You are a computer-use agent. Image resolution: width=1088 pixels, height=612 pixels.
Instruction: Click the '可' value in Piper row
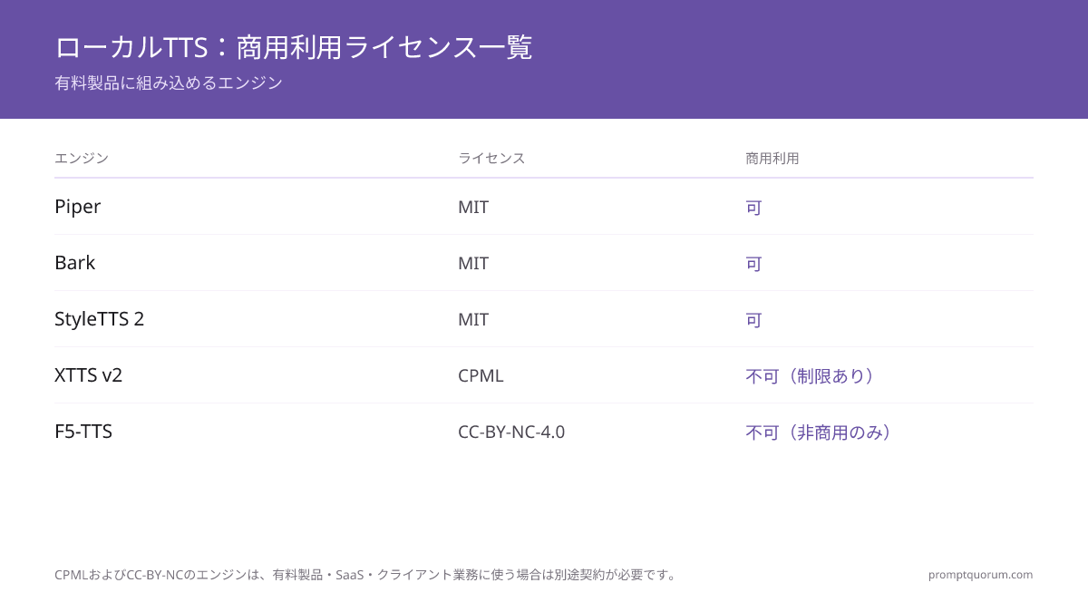[754, 208]
